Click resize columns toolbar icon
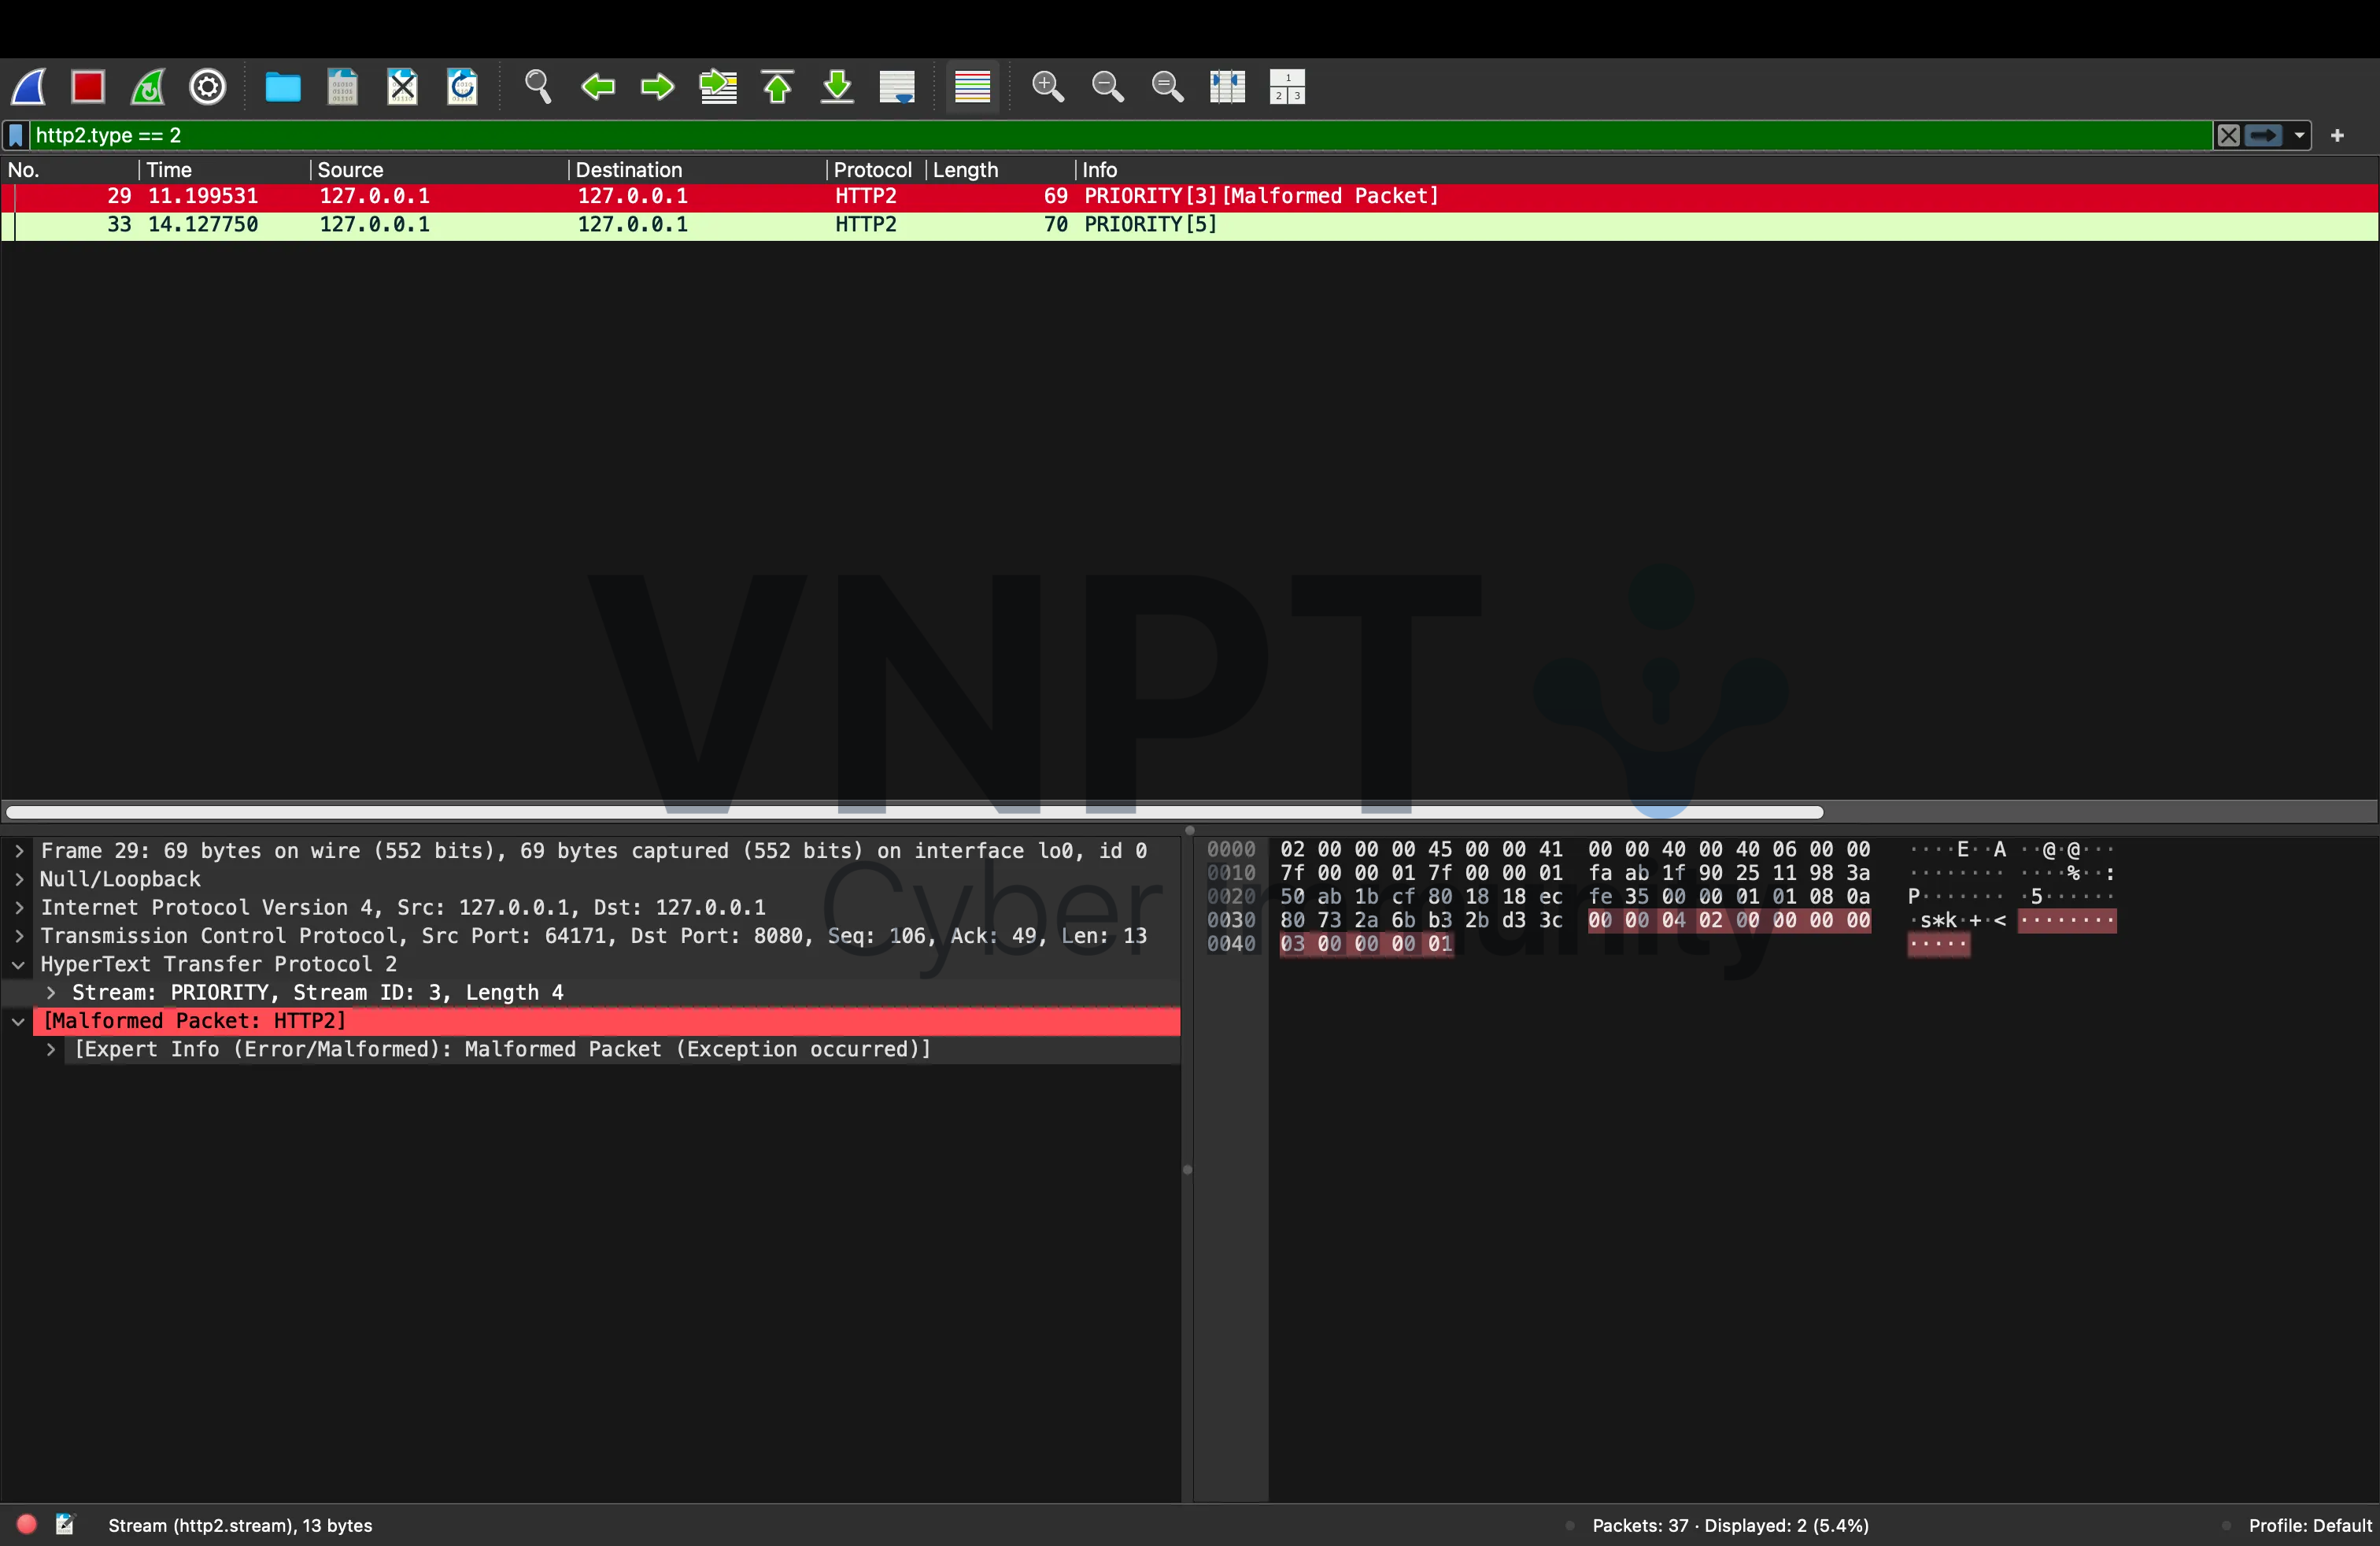 point(1227,87)
